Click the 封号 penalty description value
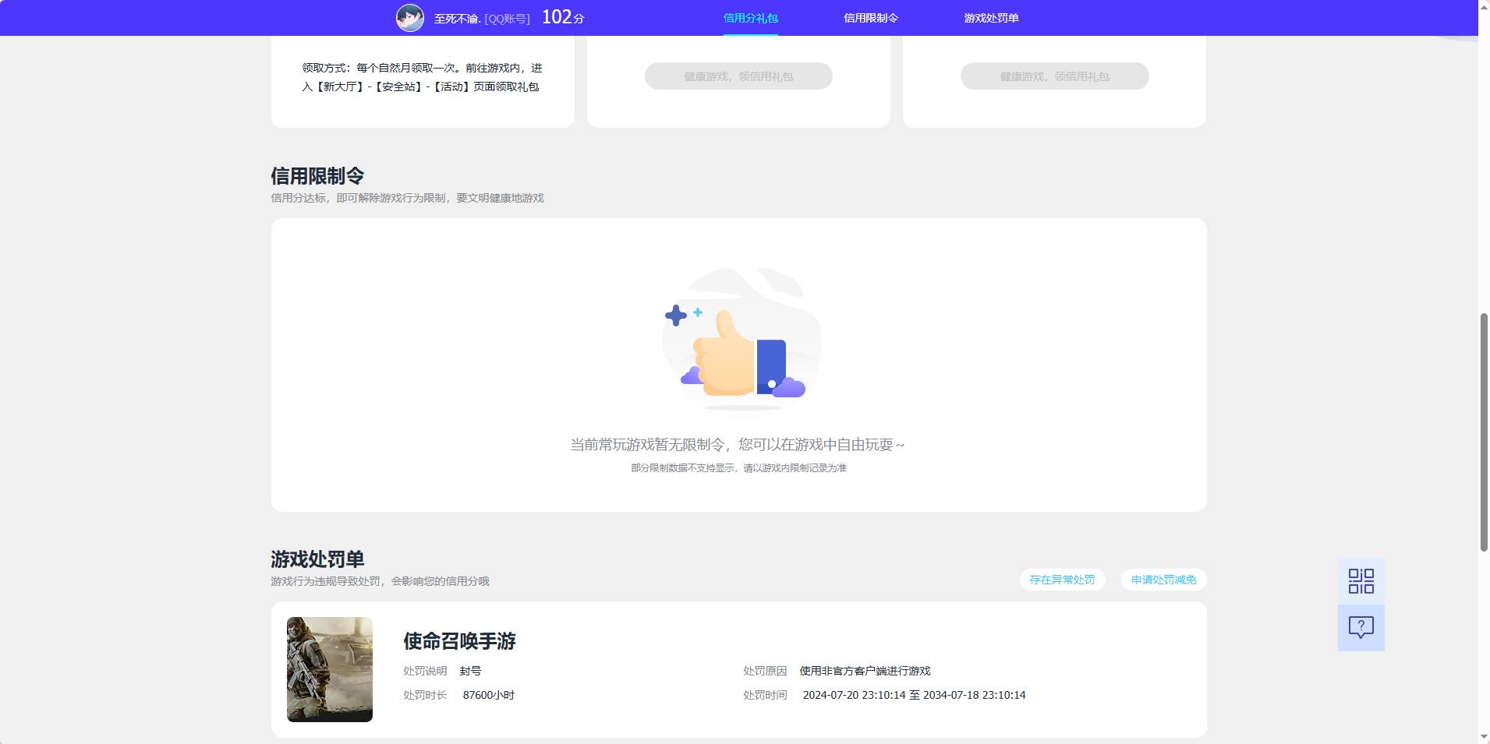 470,671
